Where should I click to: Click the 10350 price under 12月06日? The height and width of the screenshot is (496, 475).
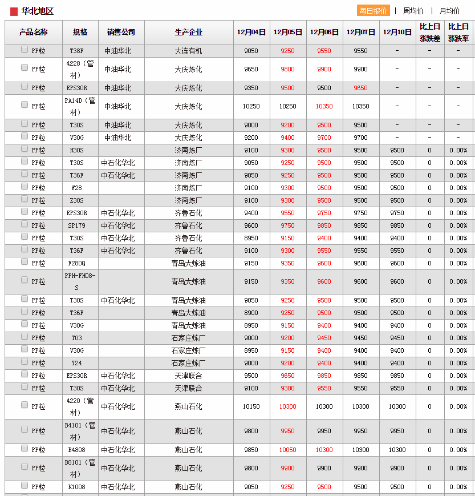click(x=324, y=106)
